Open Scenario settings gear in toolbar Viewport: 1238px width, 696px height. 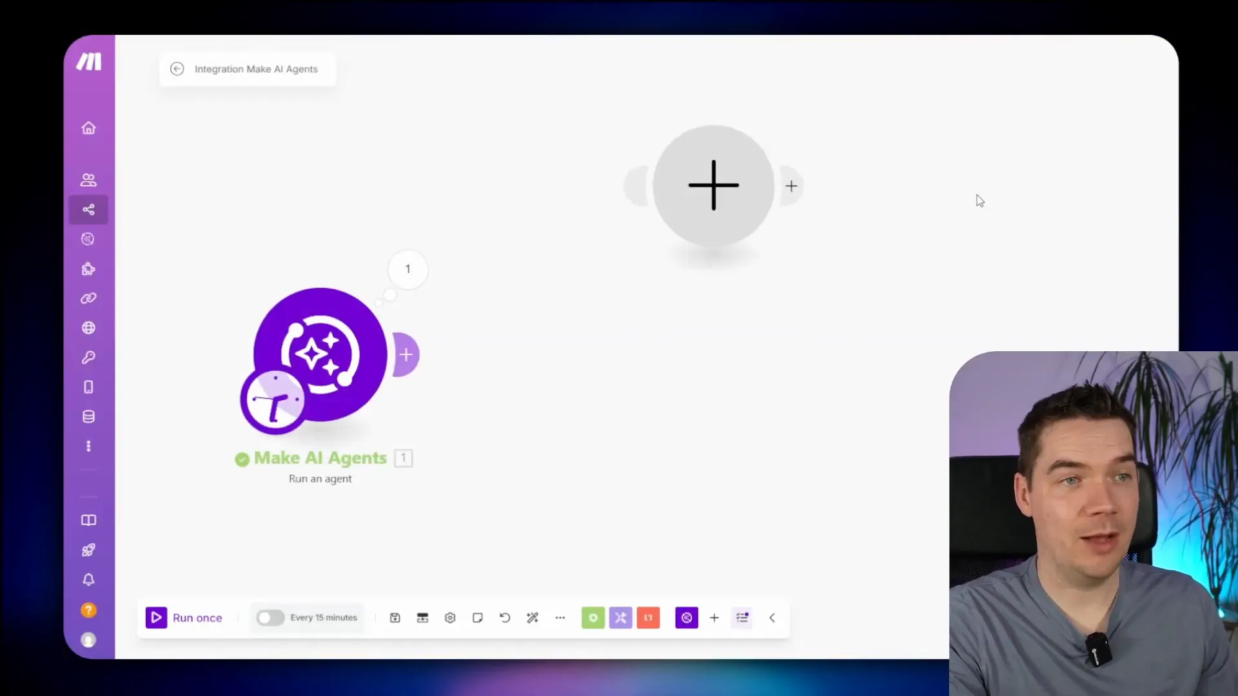(x=450, y=617)
